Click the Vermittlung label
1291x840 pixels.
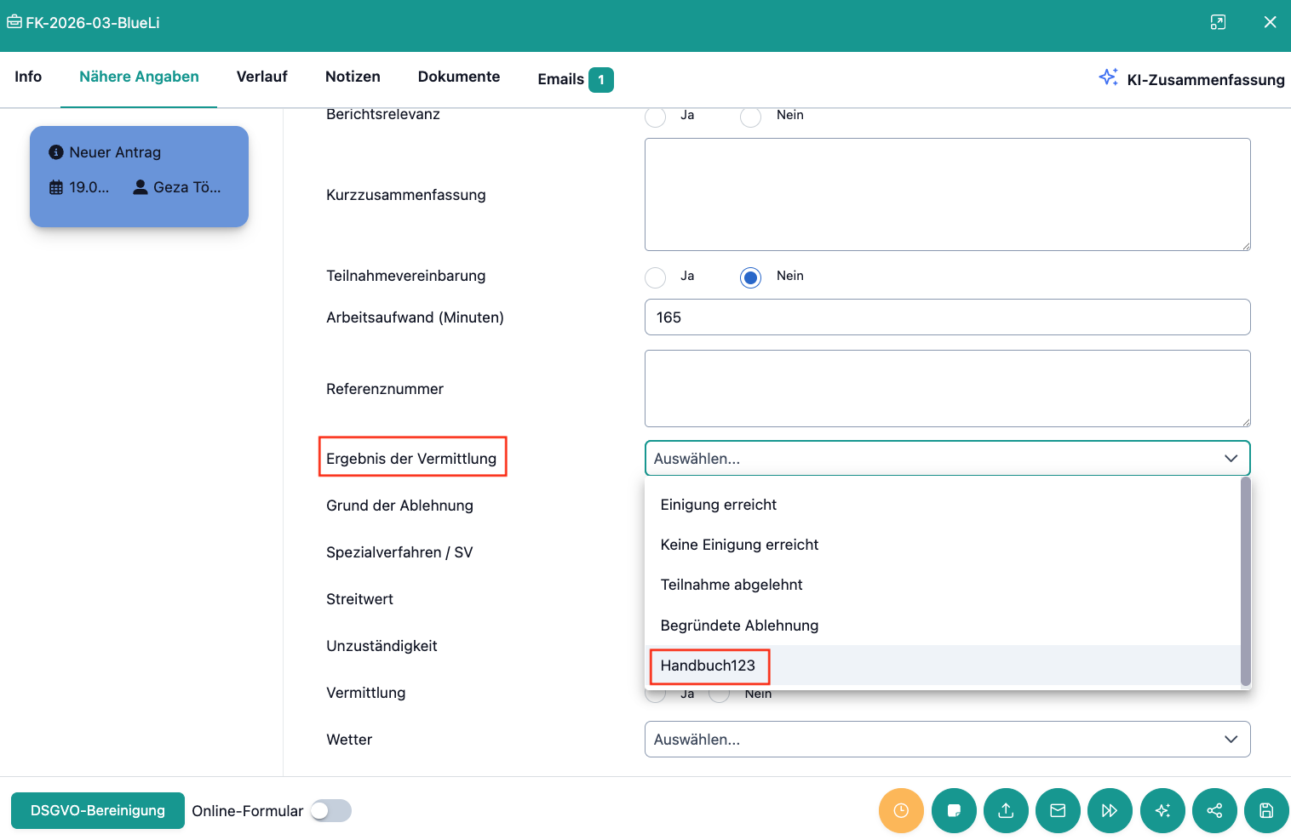click(x=365, y=693)
